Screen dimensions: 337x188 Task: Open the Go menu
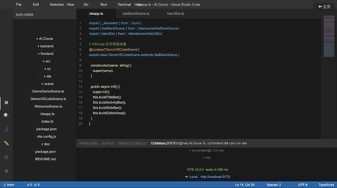tap(86, 4)
